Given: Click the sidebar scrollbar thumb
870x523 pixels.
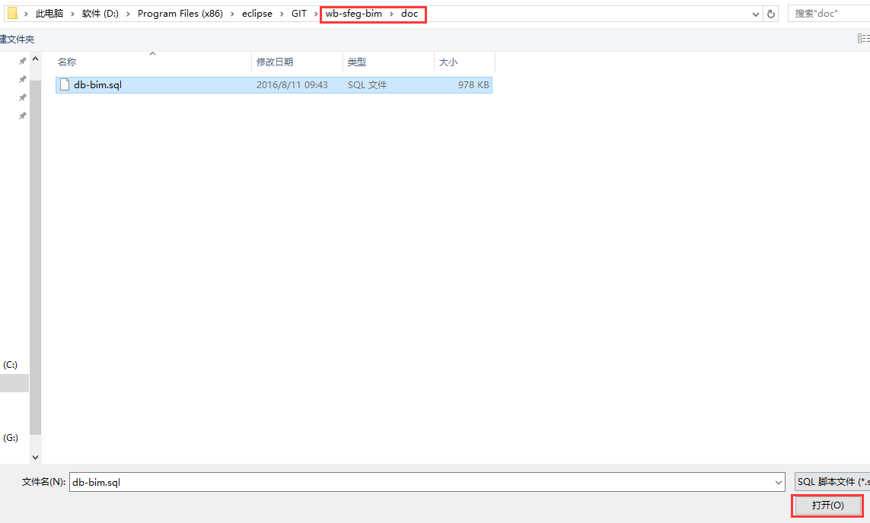Looking at the screenshot, I should (x=36, y=258).
